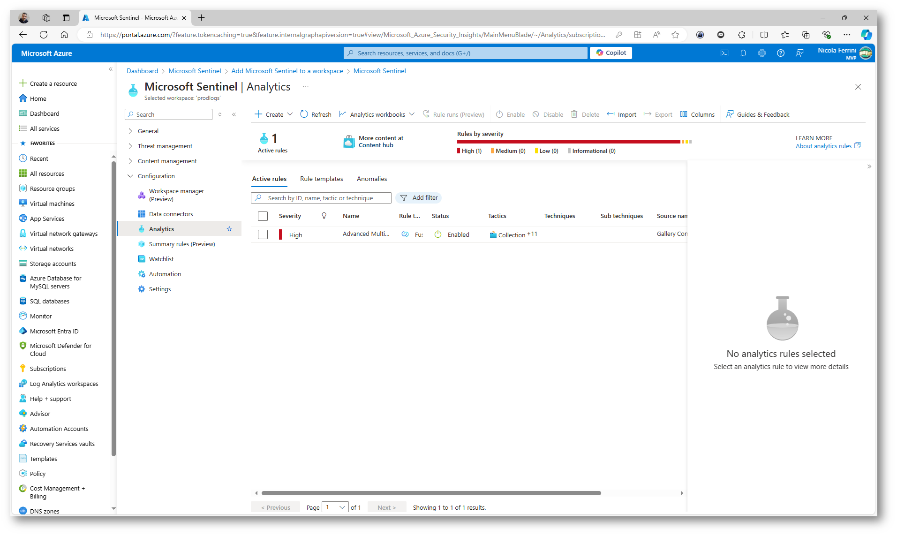
Task: Sort by Severity column header
Action: (290, 216)
